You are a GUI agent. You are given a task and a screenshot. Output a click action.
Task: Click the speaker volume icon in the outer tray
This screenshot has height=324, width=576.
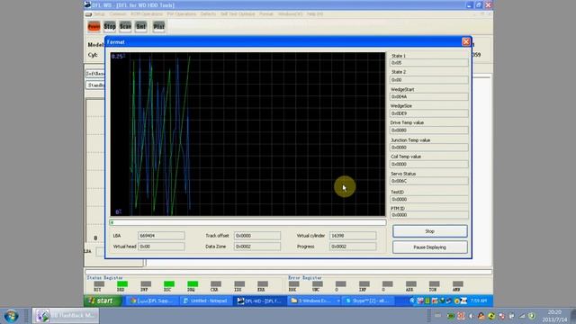point(471,316)
